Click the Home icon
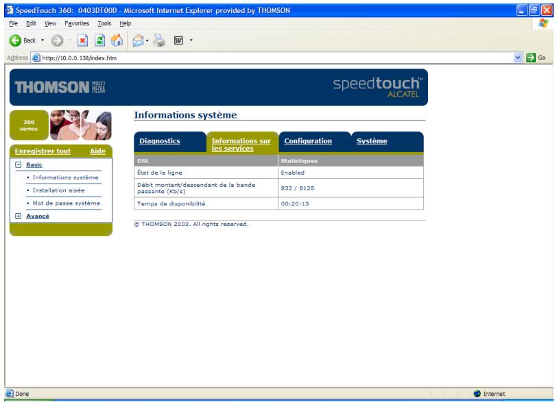The width and height of the screenshot is (557, 402). 117,40
